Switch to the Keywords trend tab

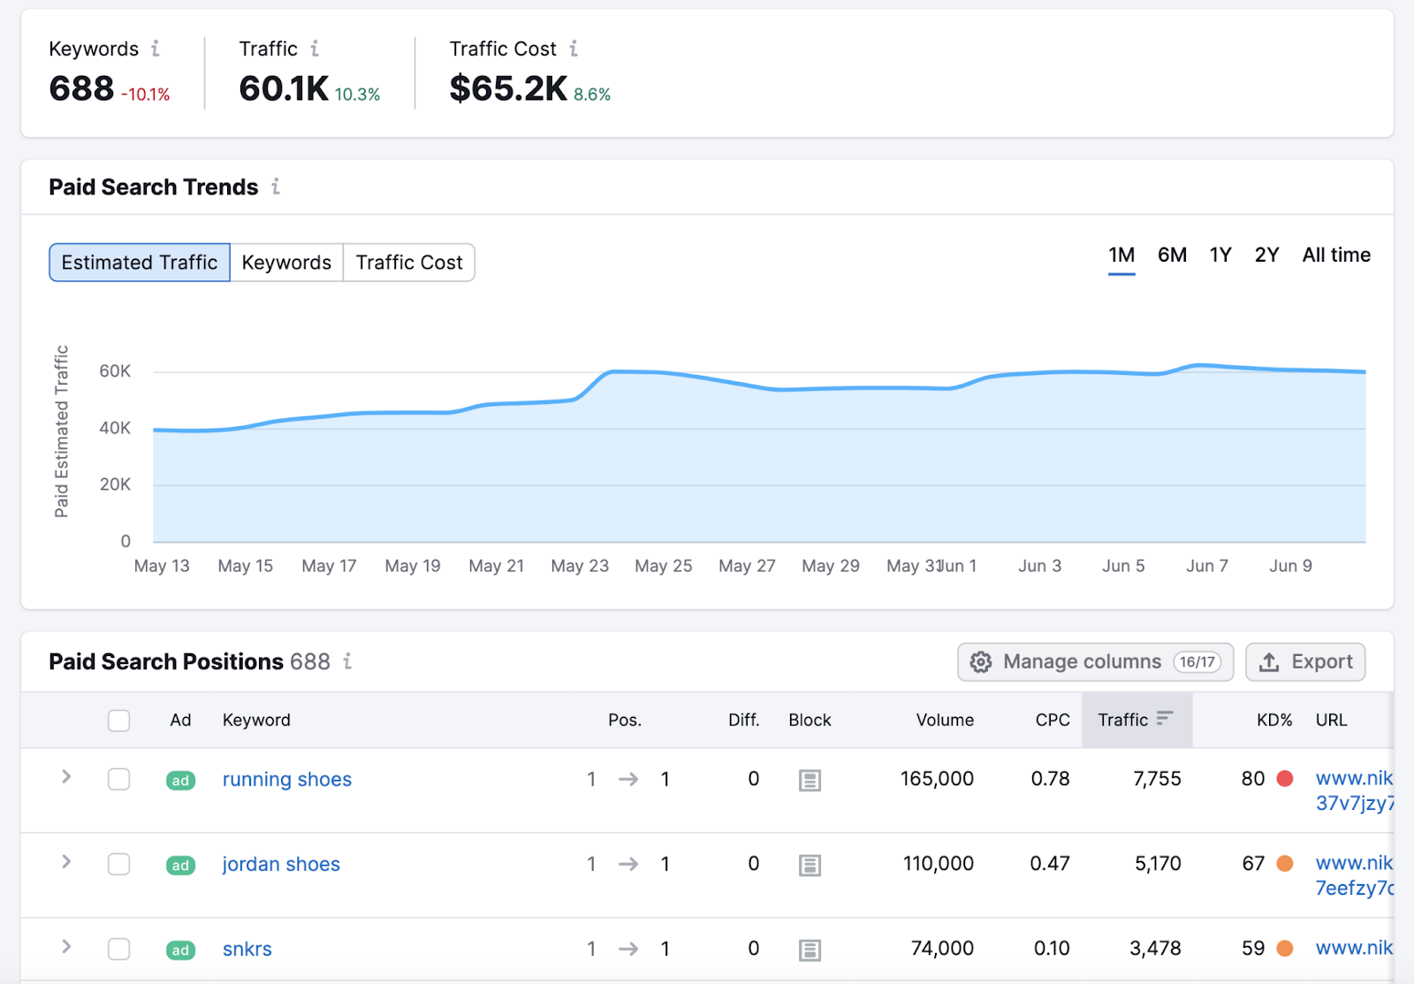pyautogui.click(x=285, y=262)
